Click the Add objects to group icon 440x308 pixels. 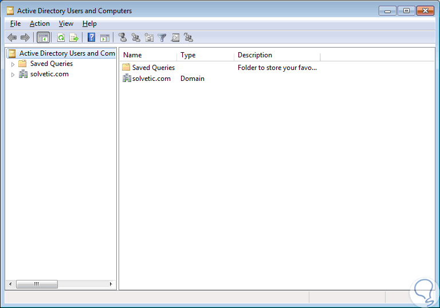click(x=188, y=37)
